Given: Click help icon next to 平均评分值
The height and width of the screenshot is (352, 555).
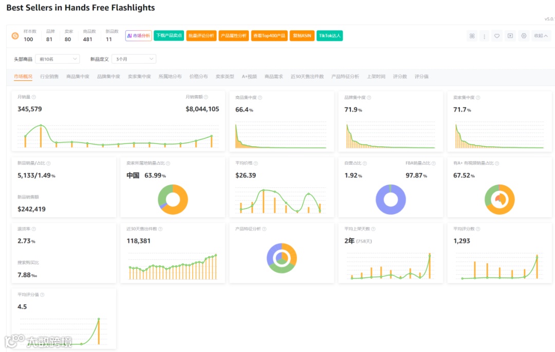Looking at the screenshot, I should point(42,295).
